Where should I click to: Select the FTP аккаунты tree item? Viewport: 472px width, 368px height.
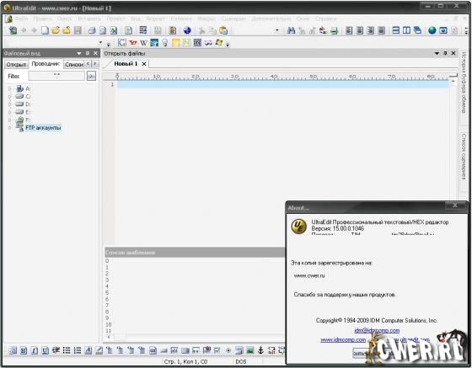coord(43,128)
